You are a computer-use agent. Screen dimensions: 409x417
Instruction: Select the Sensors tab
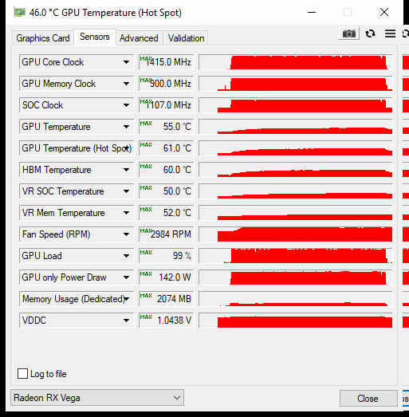tap(95, 37)
